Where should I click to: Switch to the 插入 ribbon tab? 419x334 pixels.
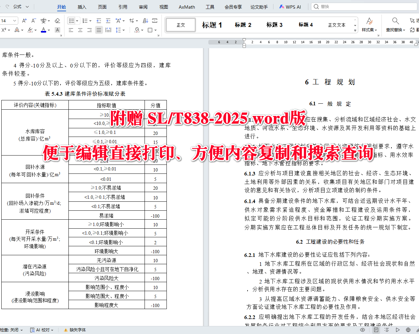pos(82,6)
